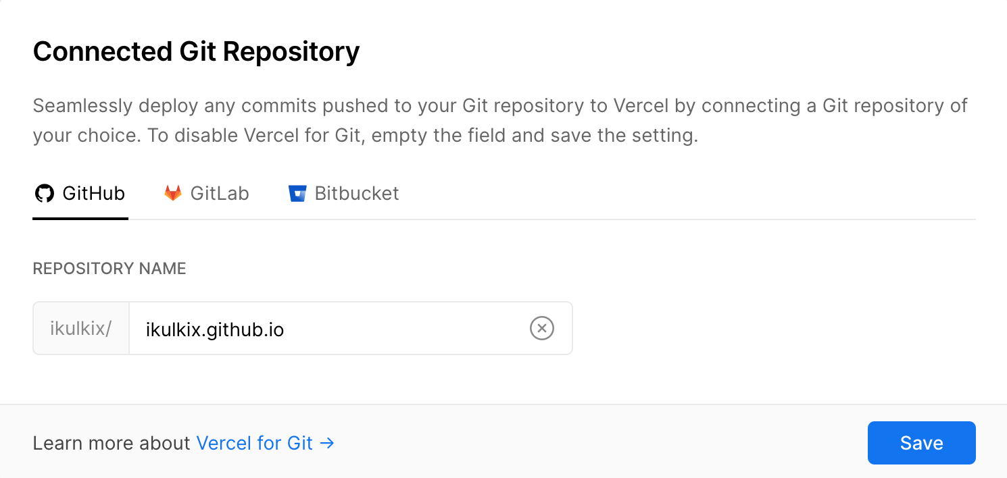The height and width of the screenshot is (478, 1007).
Task: Click the "Learn more about" footer text
Action: pyautogui.click(x=112, y=444)
